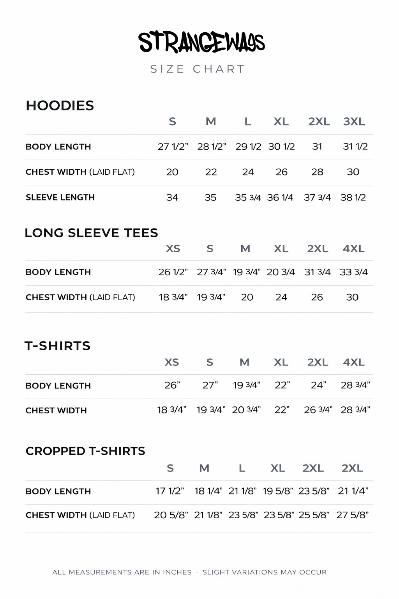Select the T-Shirts XS body length 26"
The width and height of the screenshot is (399, 599).
(x=172, y=385)
